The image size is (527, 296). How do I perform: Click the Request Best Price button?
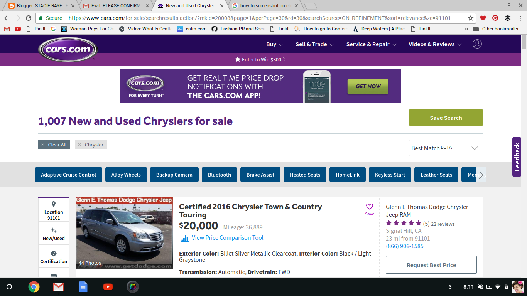(431, 265)
